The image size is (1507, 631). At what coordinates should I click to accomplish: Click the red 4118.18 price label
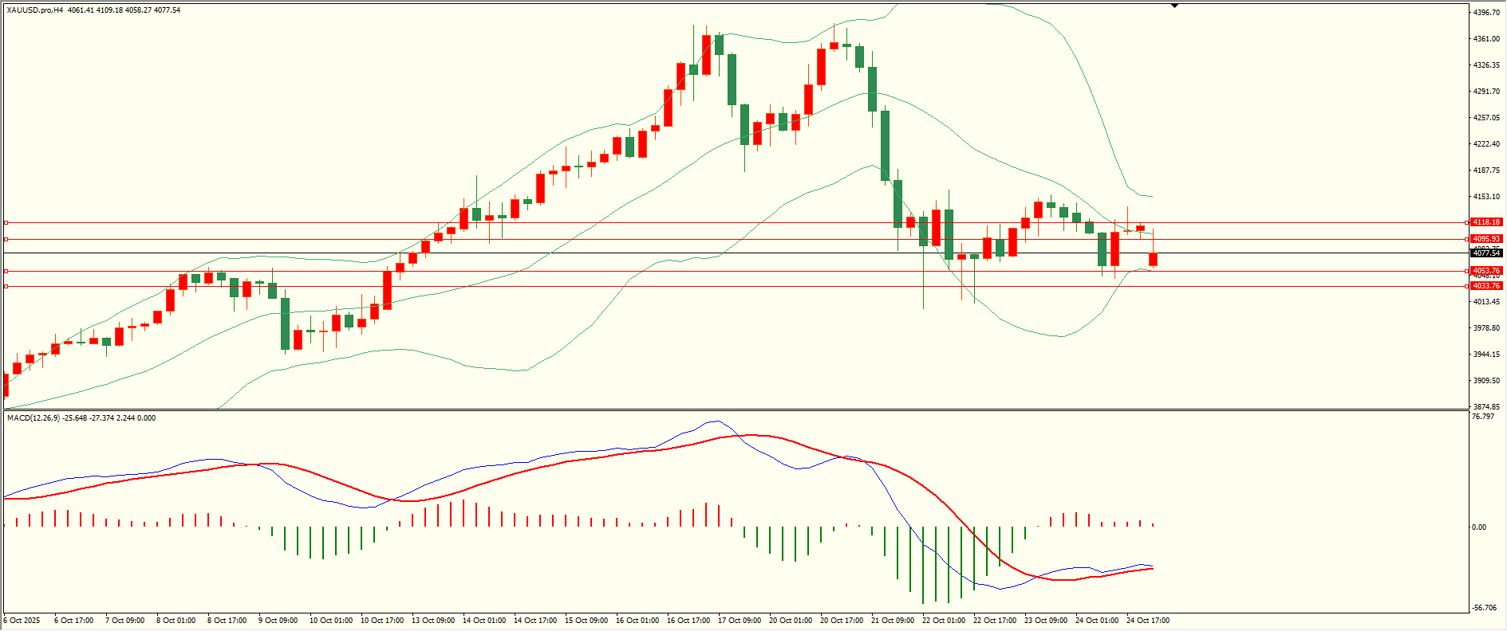[x=1486, y=222]
